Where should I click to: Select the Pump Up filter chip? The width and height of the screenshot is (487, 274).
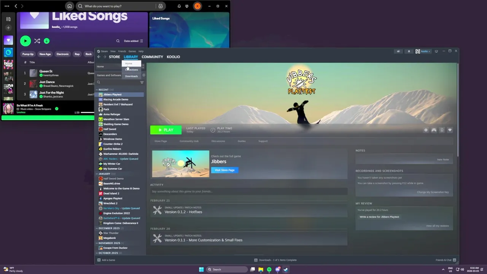coord(28,54)
